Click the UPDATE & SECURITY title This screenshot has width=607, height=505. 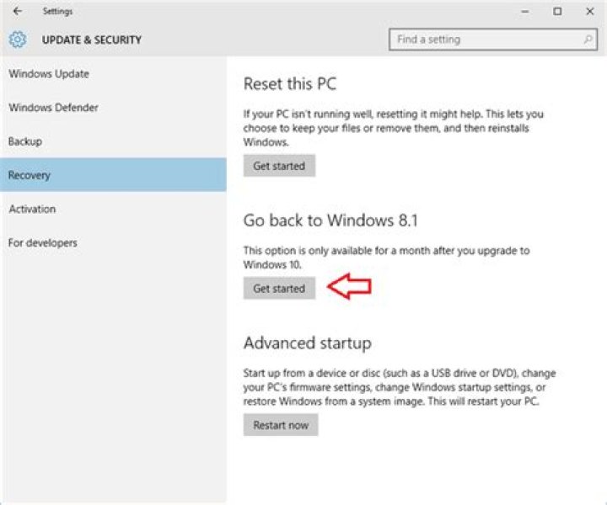(x=92, y=40)
